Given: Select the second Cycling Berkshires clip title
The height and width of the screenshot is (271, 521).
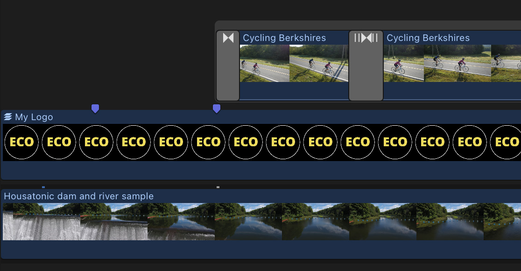Looking at the screenshot, I should point(428,38).
